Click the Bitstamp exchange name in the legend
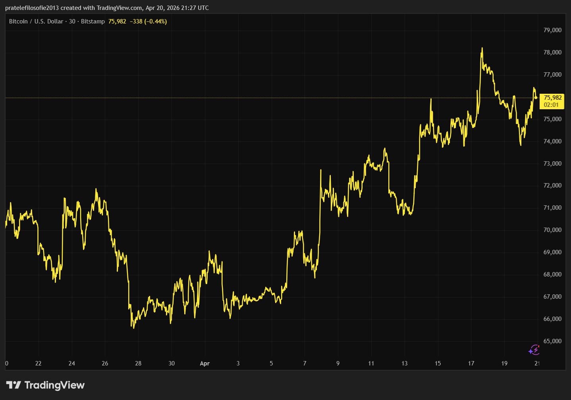 click(x=93, y=21)
